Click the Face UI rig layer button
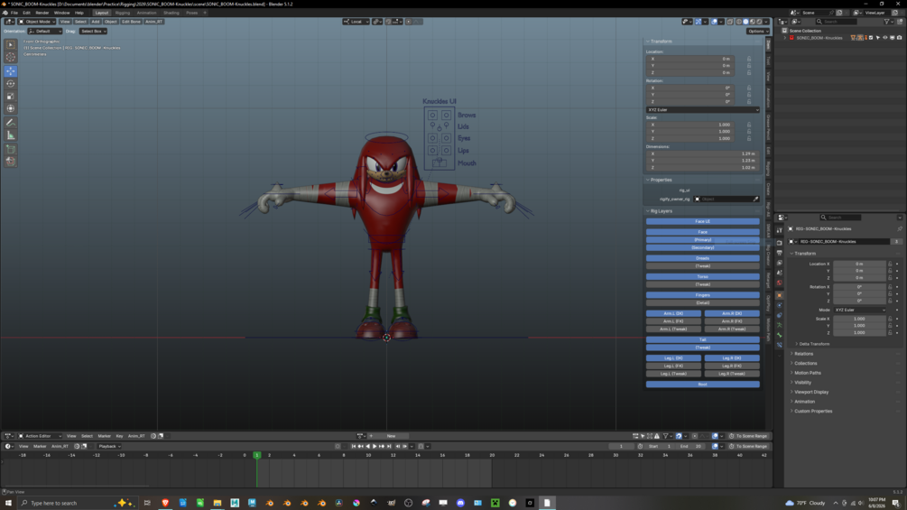The width and height of the screenshot is (907, 510). 702,221
